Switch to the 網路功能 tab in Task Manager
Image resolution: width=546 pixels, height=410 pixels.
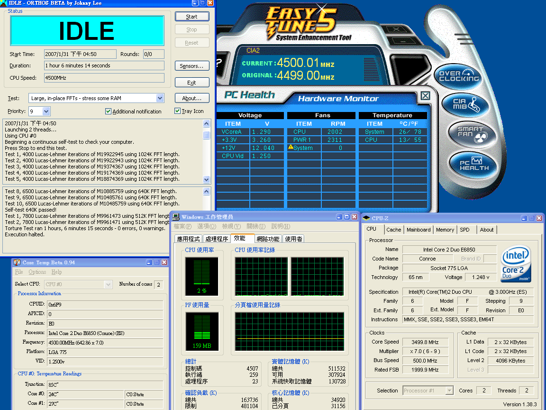268,239
